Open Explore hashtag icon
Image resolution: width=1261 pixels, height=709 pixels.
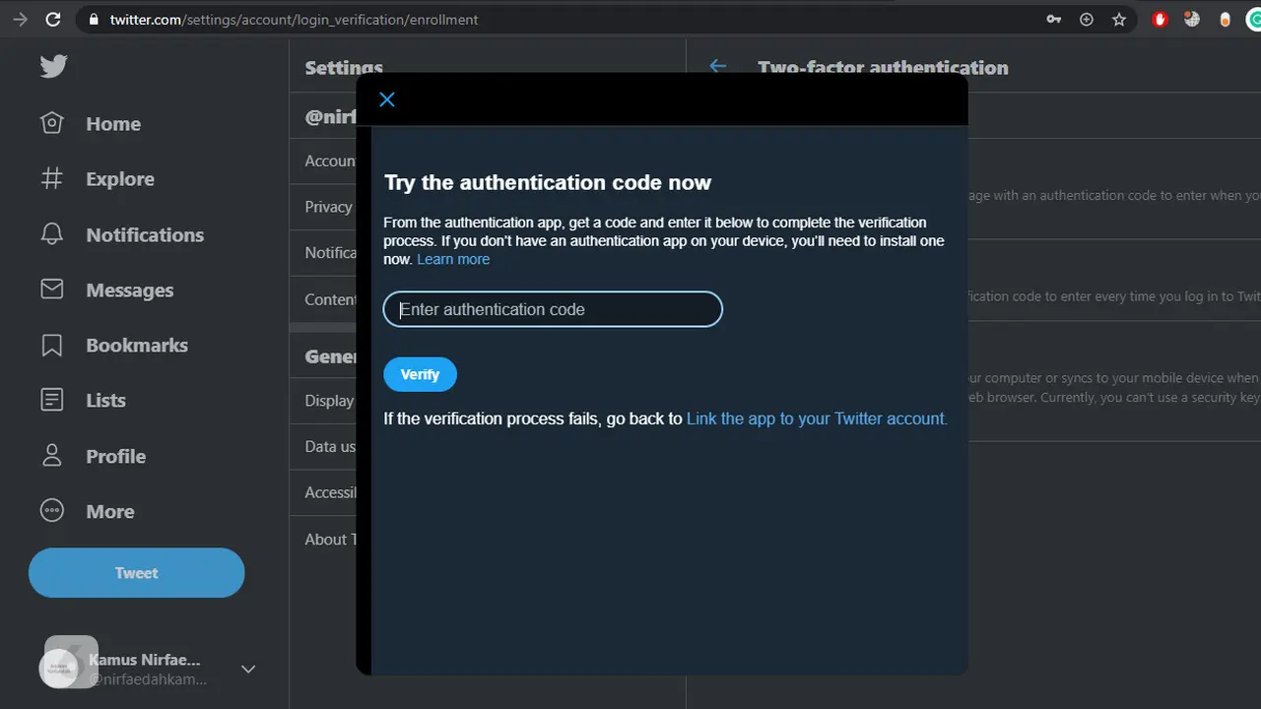click(x=51, y=178)
